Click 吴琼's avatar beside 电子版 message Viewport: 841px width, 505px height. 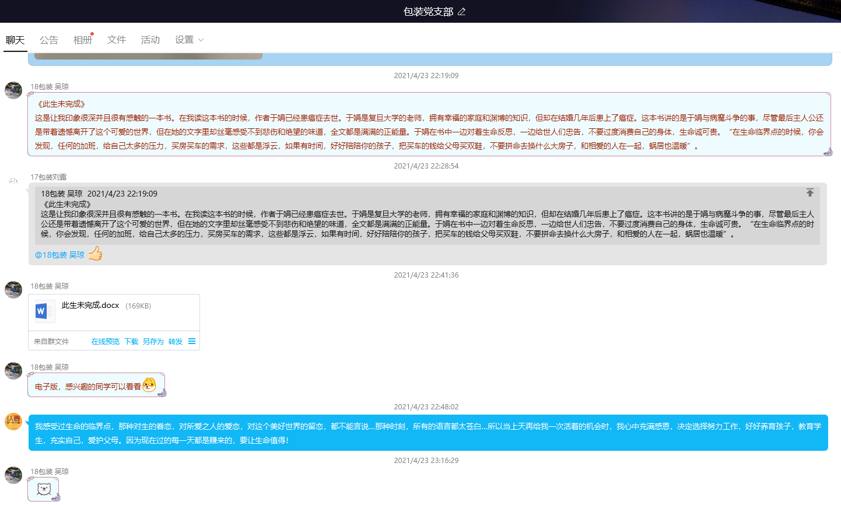pos(13,371)
